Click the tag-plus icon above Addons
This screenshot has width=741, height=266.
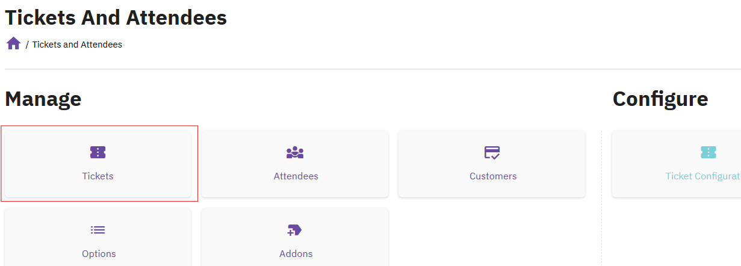[295, 230]
